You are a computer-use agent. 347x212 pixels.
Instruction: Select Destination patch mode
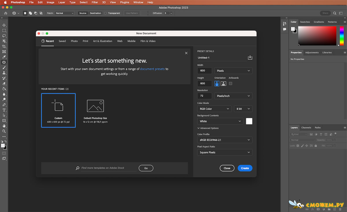click(x=95, y=13)
